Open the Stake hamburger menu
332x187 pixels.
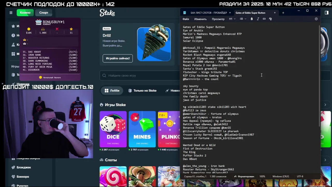(x=11, y=13)
